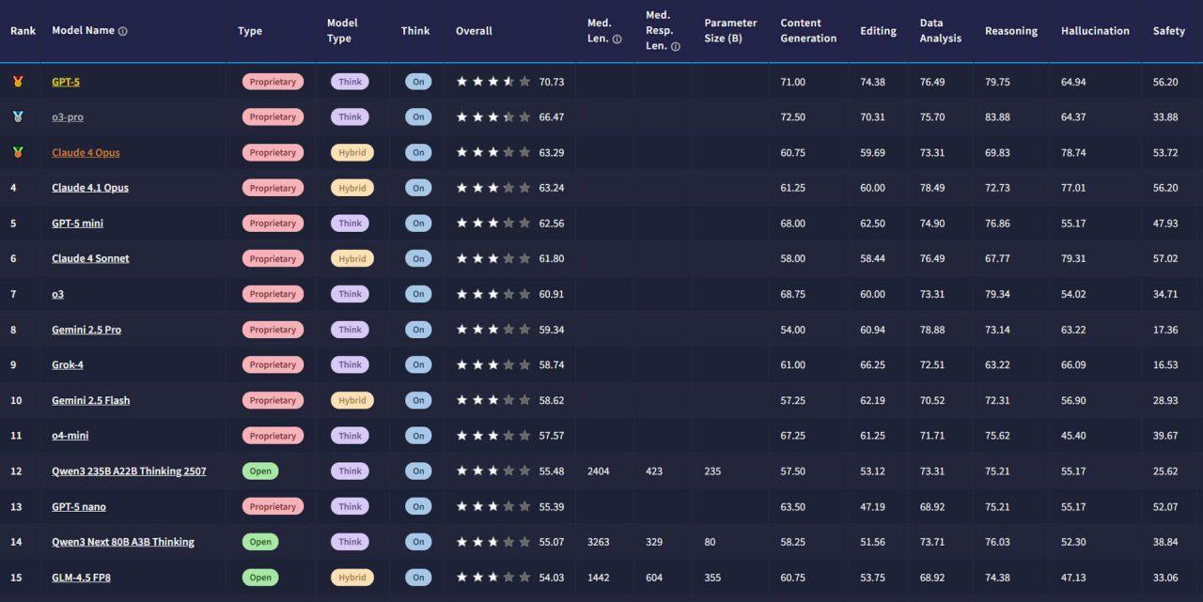Click the star rating in the GPT-5 row
This screenshot has width=1203, height=602.
point(493,82)
